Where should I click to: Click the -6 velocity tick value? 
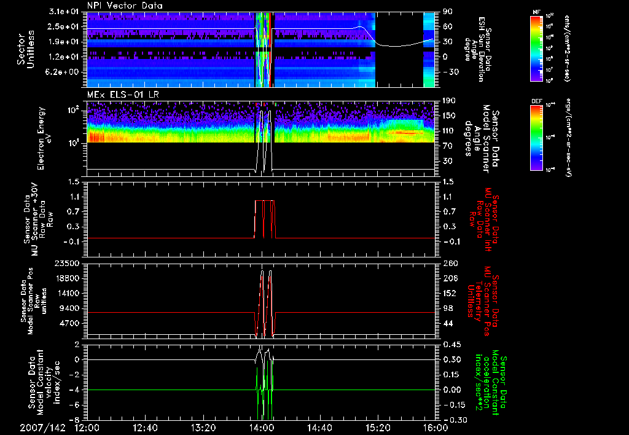[74, 405]
